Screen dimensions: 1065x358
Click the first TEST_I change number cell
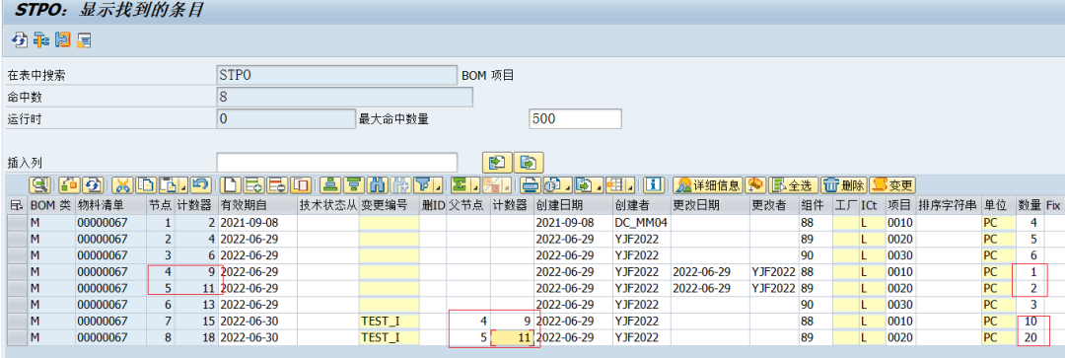tap(389, 322)
